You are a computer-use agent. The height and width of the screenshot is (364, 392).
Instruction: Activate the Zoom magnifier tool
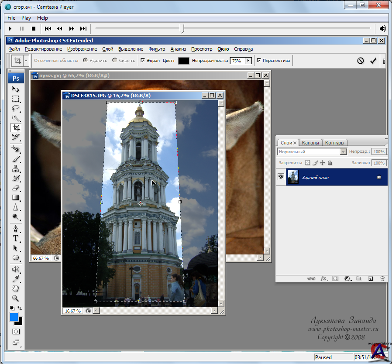point(16,298)
